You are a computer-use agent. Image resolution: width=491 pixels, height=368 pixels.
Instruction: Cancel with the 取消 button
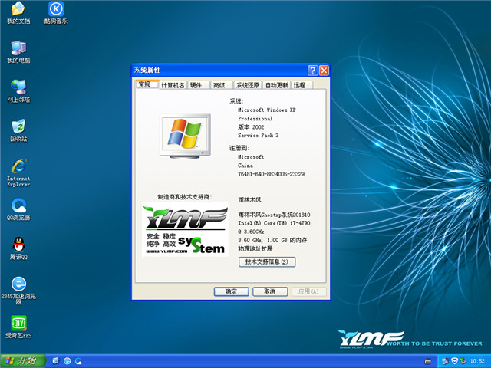[x=270, y=291]
